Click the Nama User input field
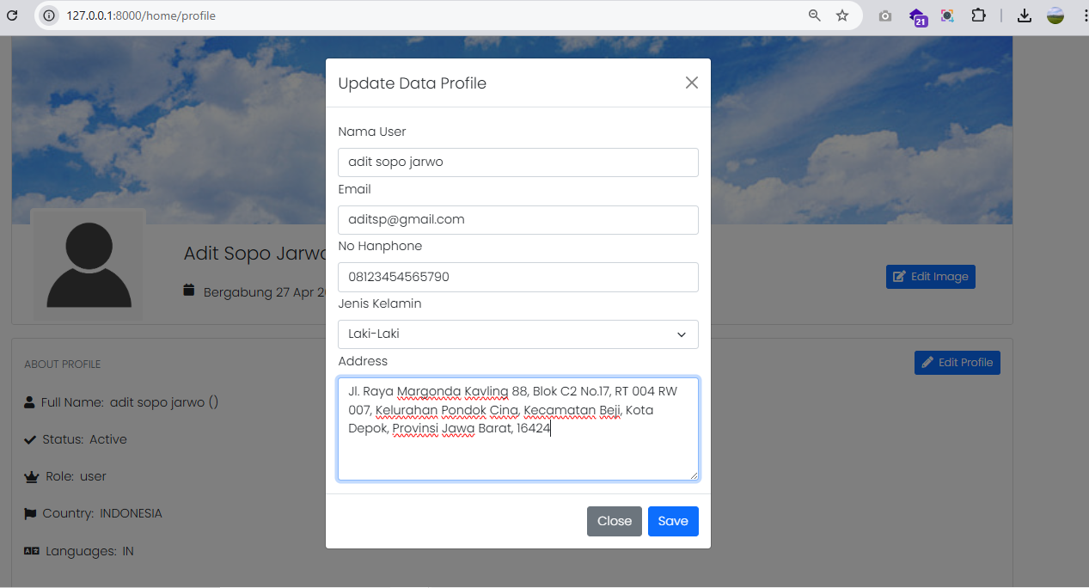This screenshot has width=1089, height=588. click(x=517, y=162)
